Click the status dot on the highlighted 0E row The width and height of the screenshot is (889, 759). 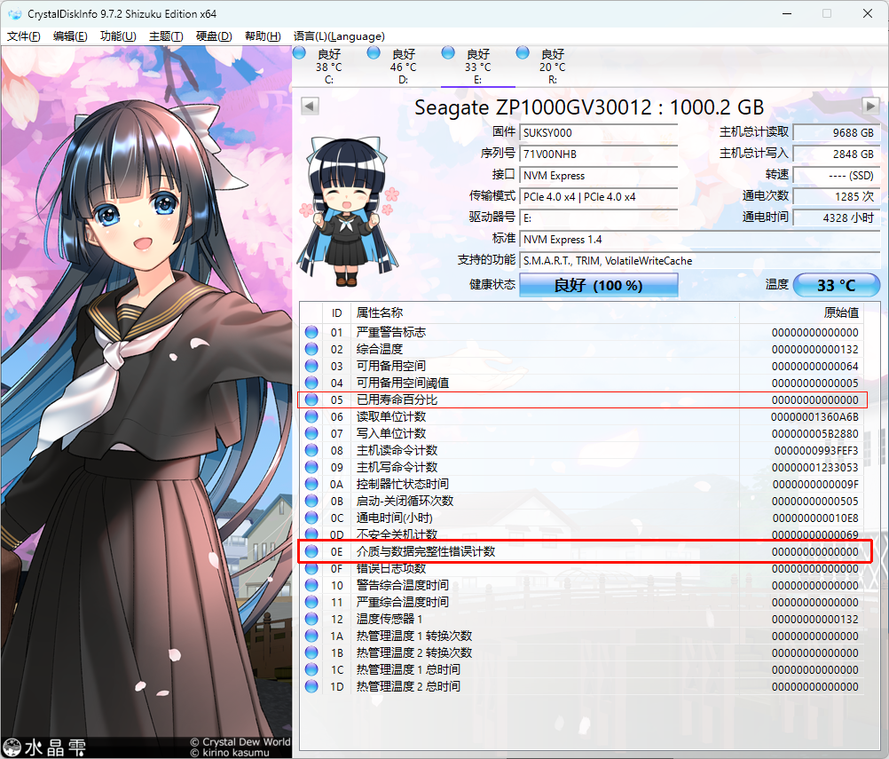[x=311, y=551]
